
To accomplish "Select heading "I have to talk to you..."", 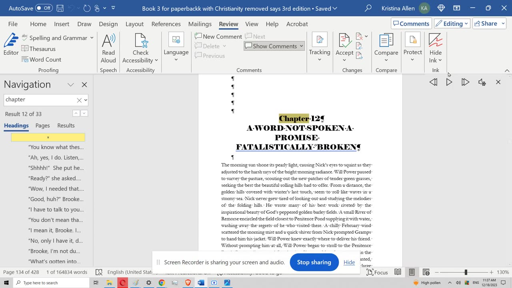I will tap(56, 210).
